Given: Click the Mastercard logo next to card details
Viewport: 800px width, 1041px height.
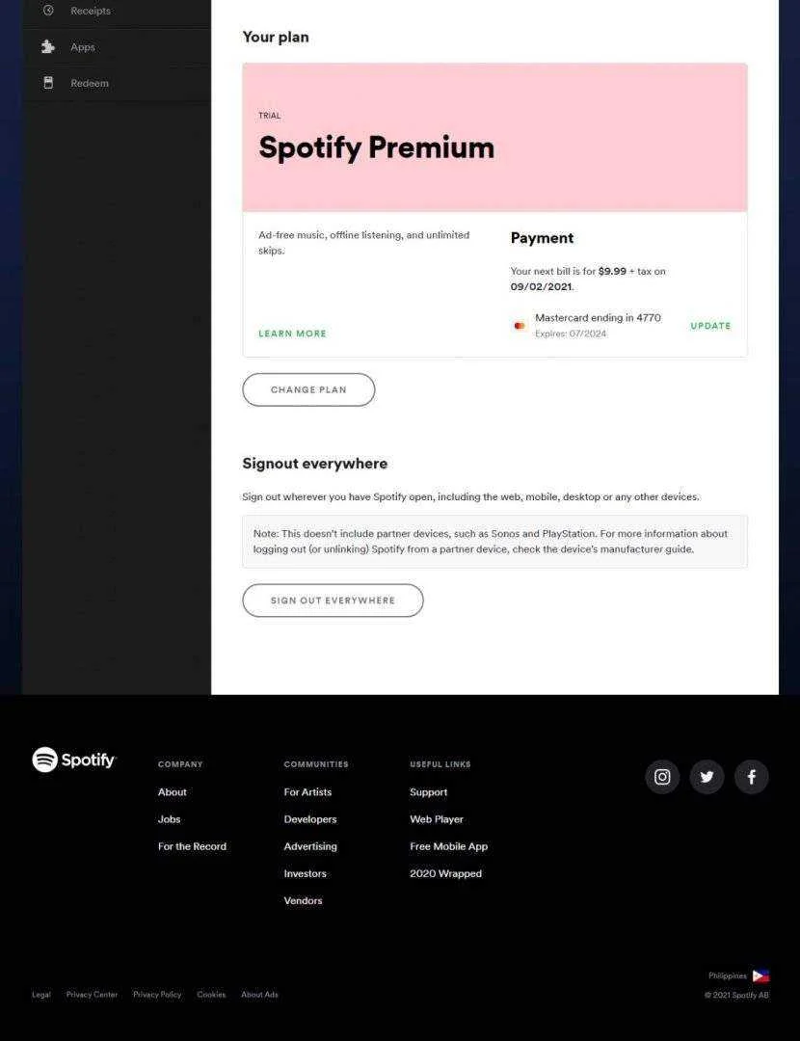Looking at the screenshot, I should coord(520,326).
